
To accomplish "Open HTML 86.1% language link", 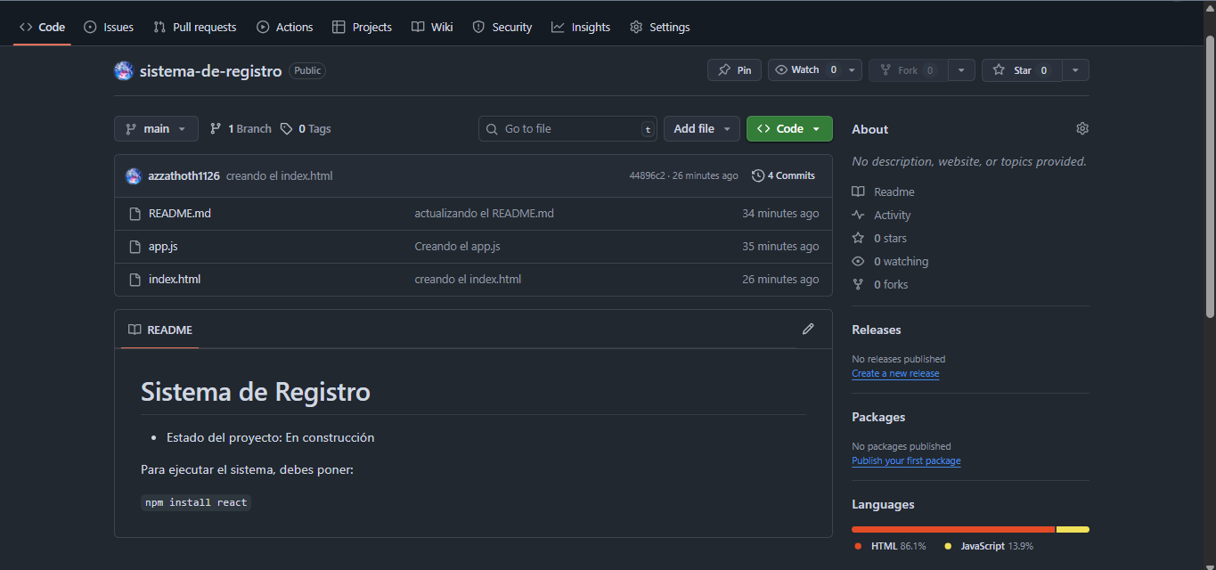I will pos(890,546).
